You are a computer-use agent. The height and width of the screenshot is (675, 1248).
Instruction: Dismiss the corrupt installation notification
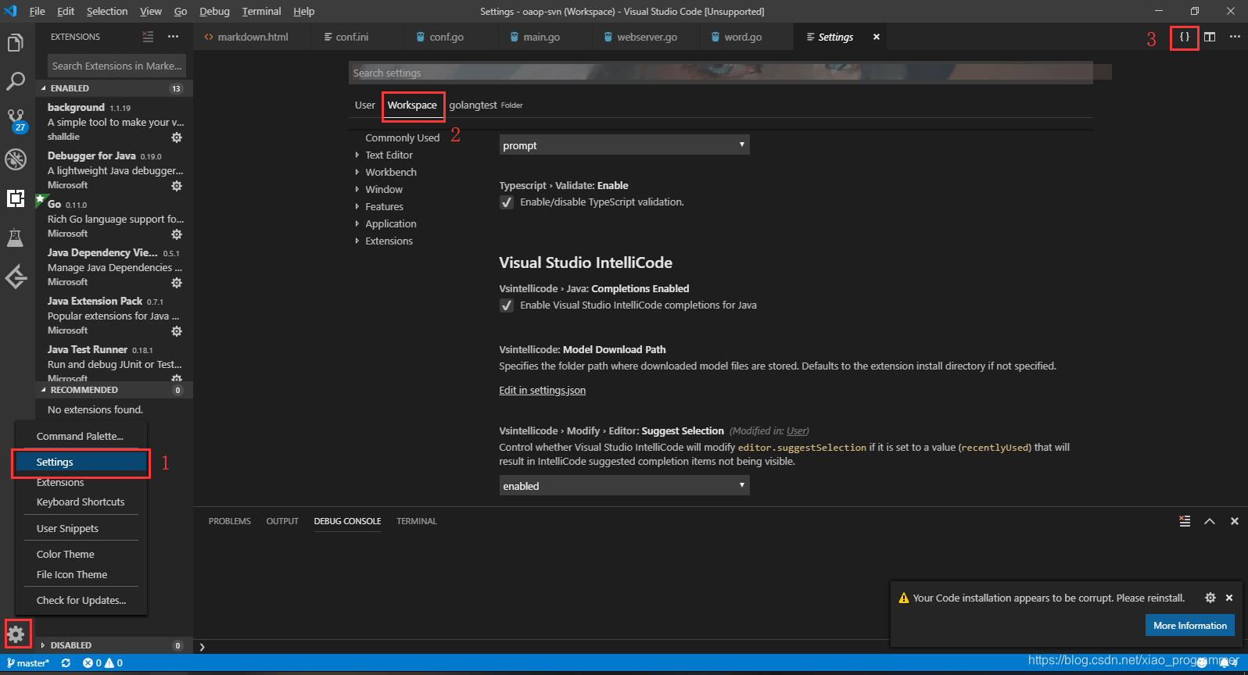(1229, 598)
